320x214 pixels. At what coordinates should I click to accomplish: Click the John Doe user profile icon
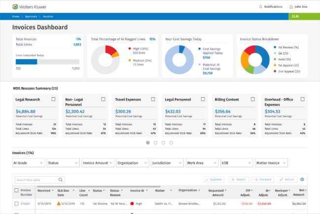(x=290, y=7)
